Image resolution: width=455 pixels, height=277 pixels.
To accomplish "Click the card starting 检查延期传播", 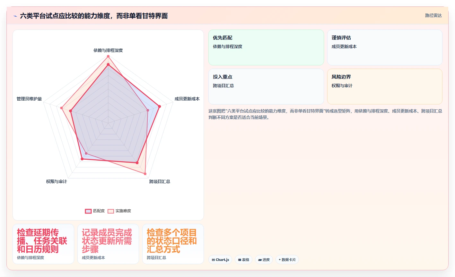I will (43, 244).
